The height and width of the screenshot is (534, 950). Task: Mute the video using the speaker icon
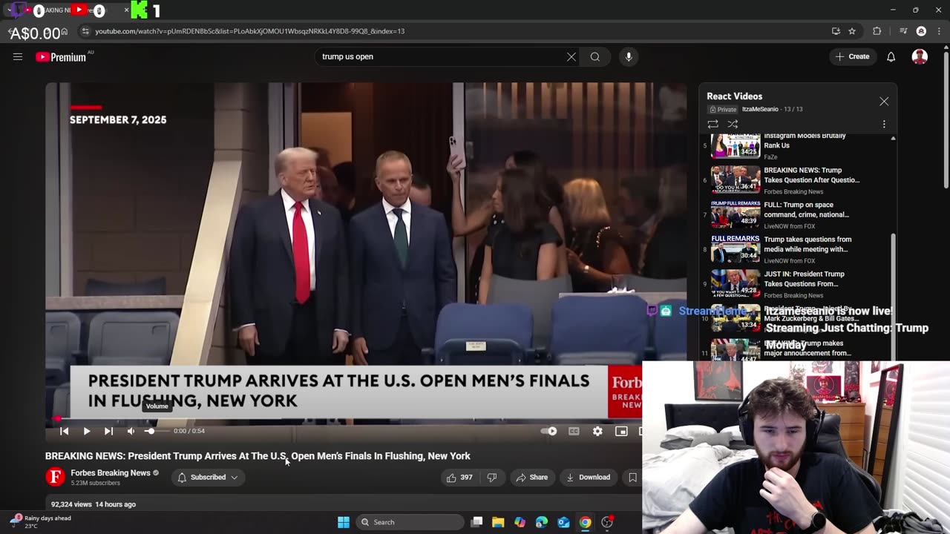(x=131, y=431)
